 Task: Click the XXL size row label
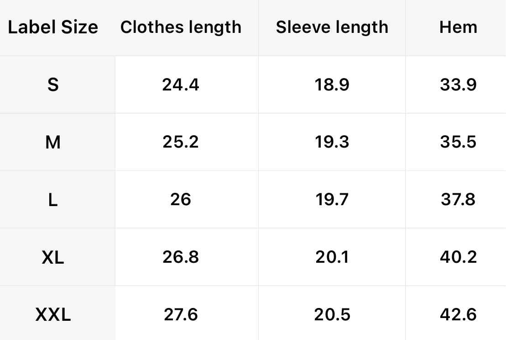(x=53, y=314)
